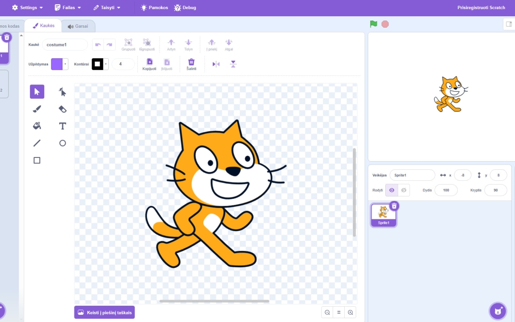Click Atgal send to back
Viewport: 515px width, 322px height.
228,45
